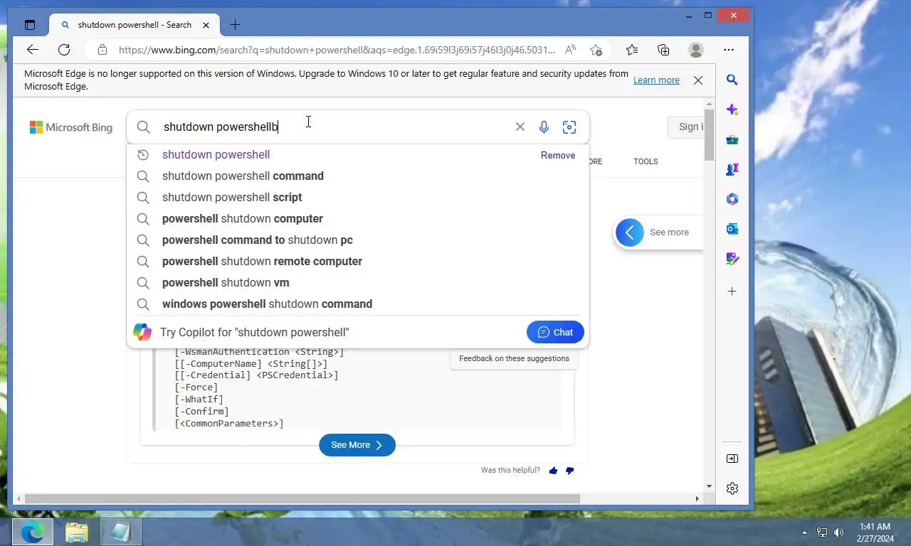Click the horizontal scrollbar thumb
The image size is (911, 546).
point(302,498)
